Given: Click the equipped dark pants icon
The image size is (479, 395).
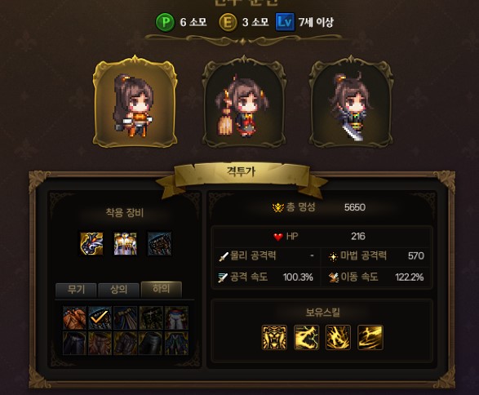Looking at the screenshot, I should pos(159,243).
